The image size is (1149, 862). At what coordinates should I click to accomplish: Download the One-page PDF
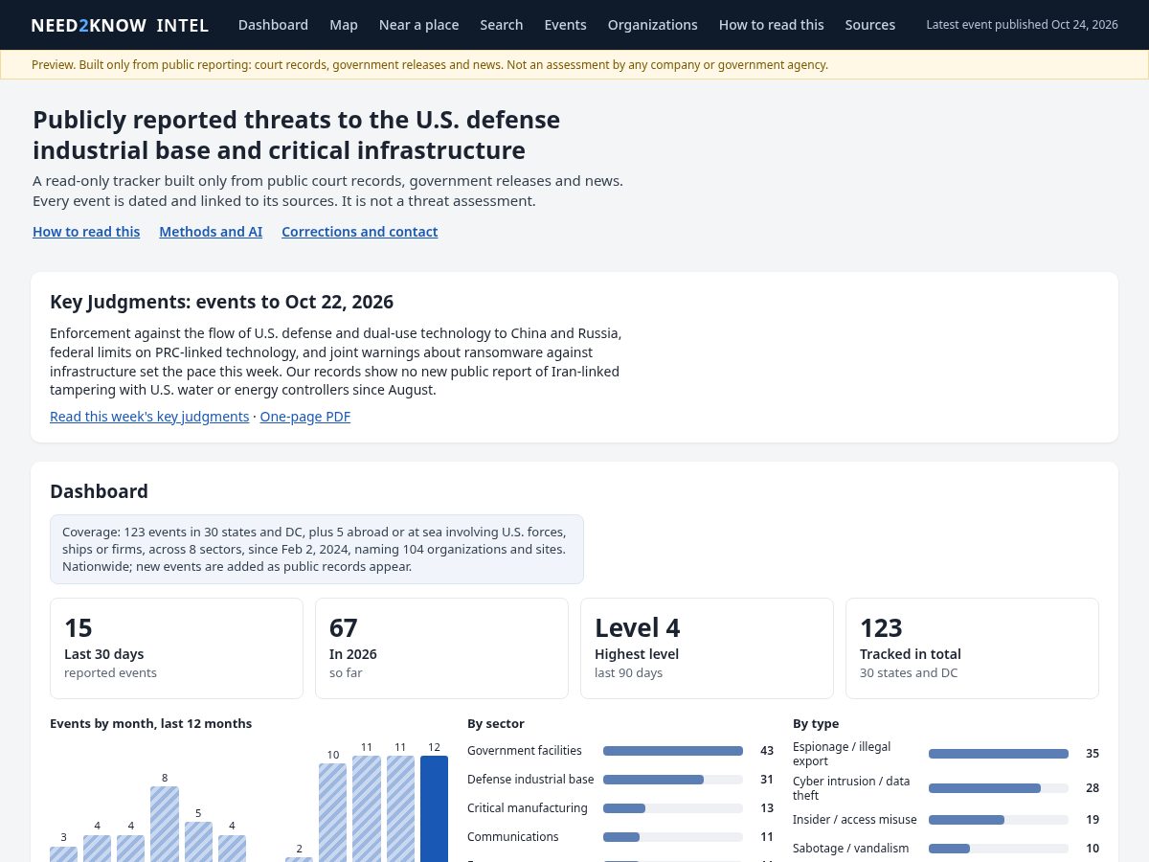tap(305, 417)
